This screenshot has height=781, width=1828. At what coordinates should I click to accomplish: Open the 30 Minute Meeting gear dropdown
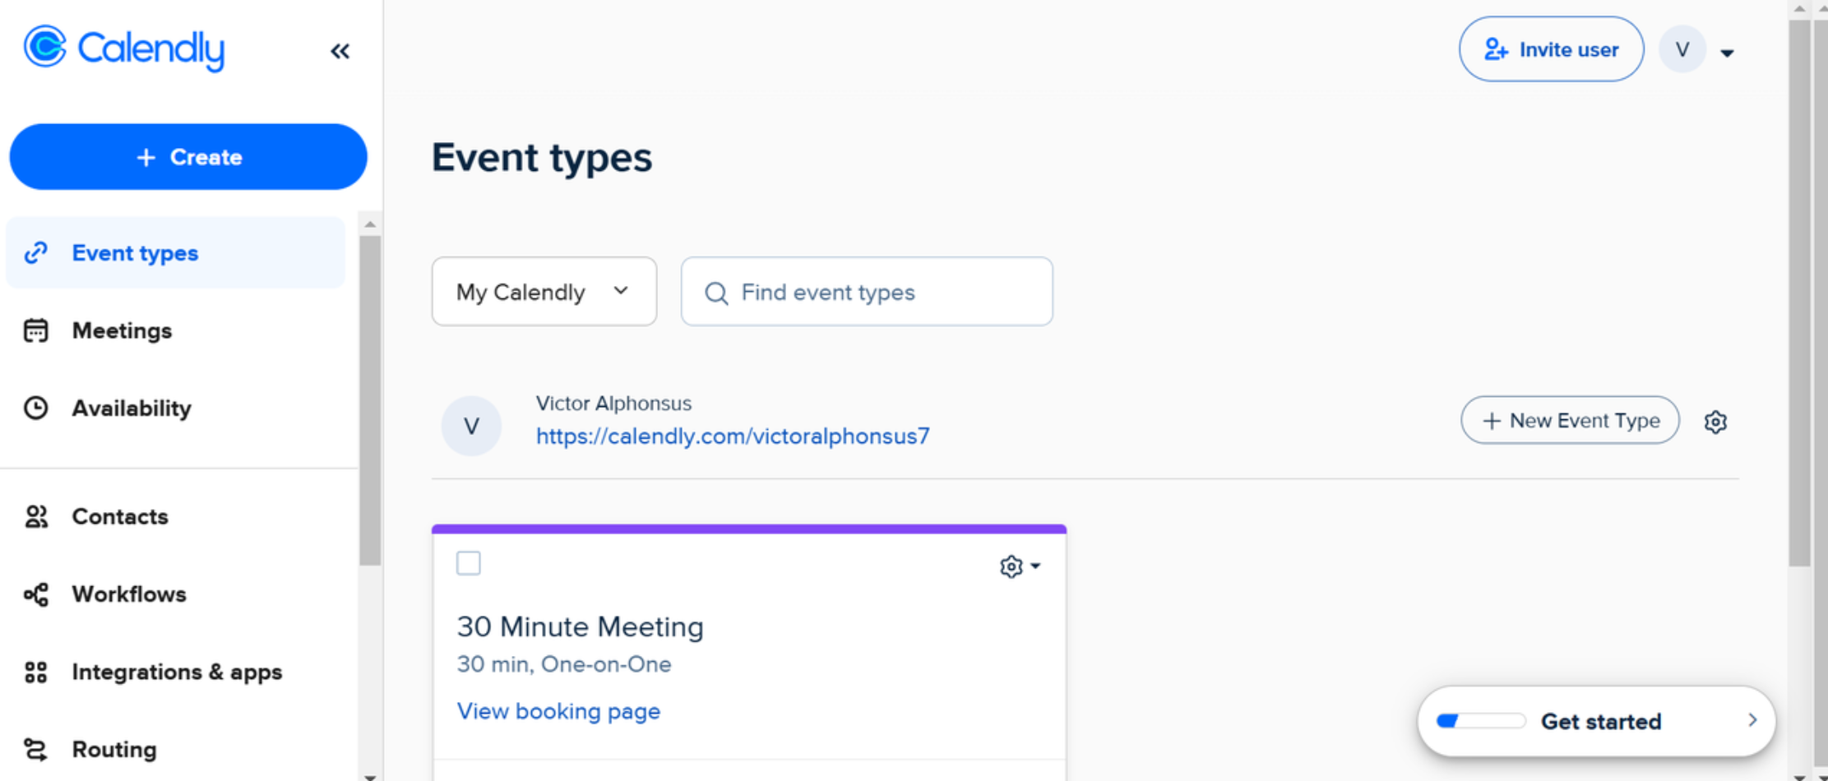pyautogui.click(x=1018, y=566)
